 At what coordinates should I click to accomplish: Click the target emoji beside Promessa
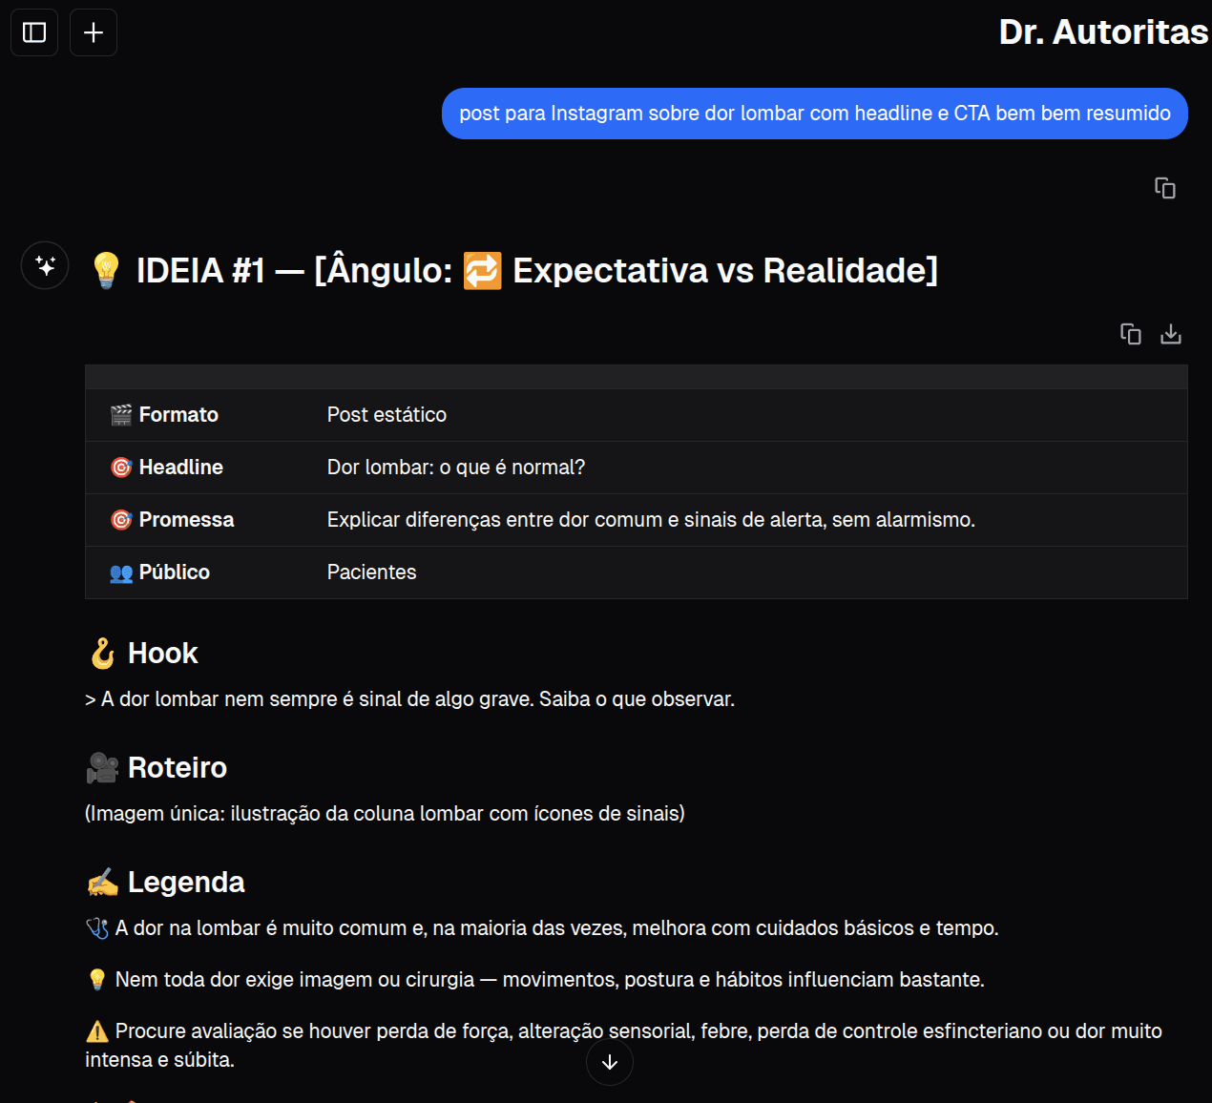pos(120,519)
